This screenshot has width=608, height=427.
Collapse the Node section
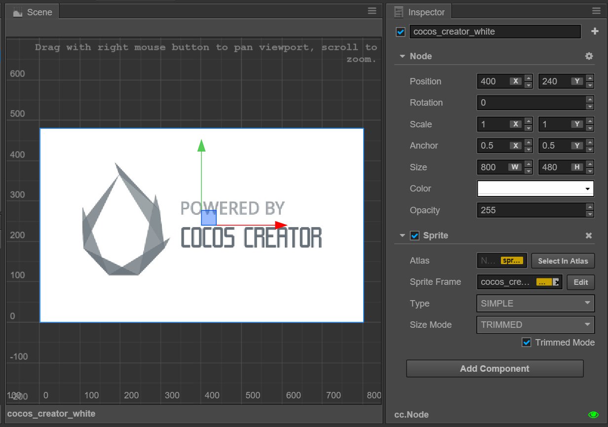(402, 56)
